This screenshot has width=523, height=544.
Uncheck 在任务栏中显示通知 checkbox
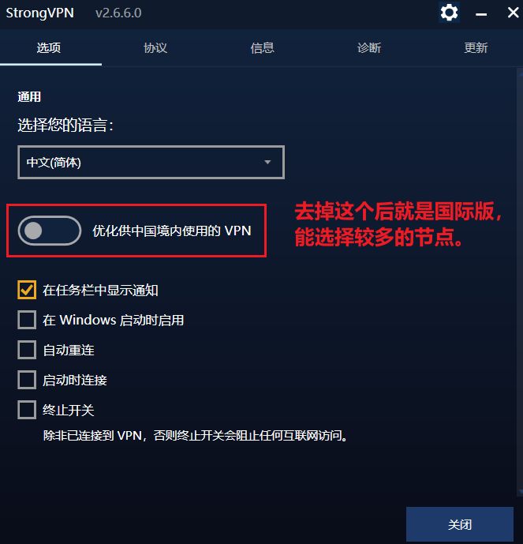click(27, 290)
